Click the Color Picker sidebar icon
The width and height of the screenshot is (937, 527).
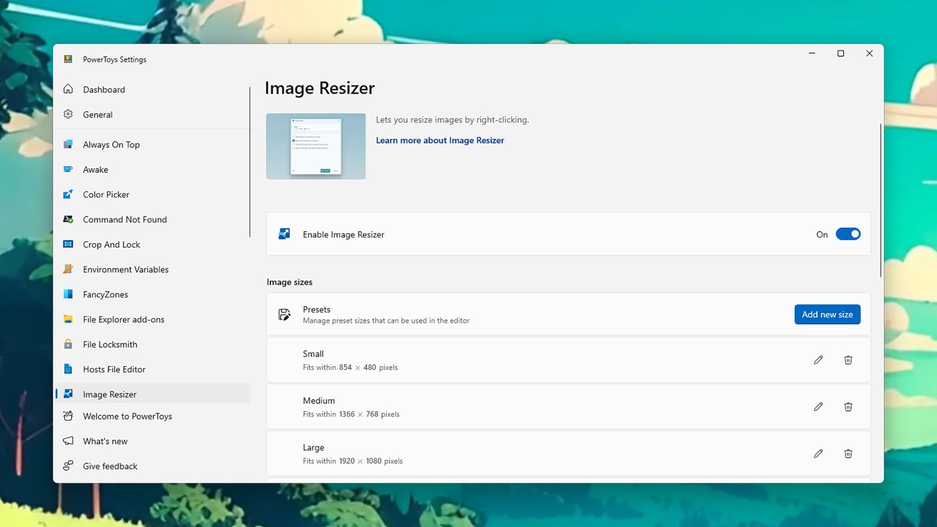[x=69, y=194]
